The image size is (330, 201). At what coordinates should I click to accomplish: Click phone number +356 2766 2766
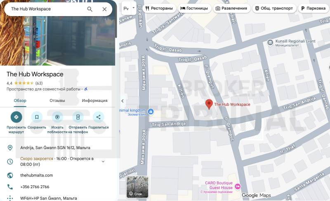(x=35, y=187)
